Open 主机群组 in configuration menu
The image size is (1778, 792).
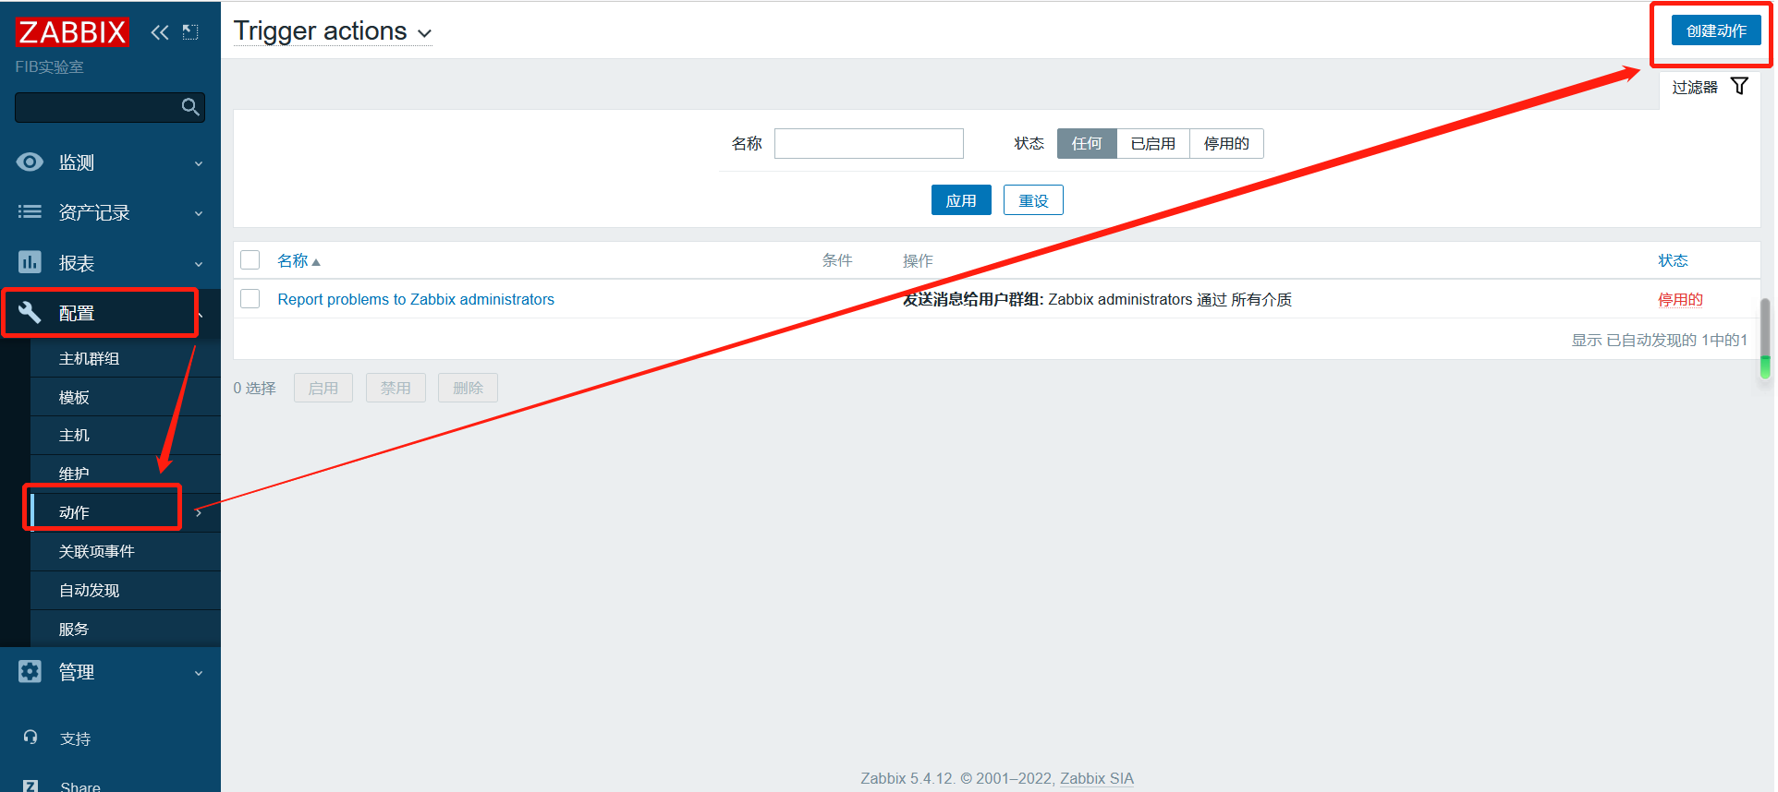[x=126, y=358]
